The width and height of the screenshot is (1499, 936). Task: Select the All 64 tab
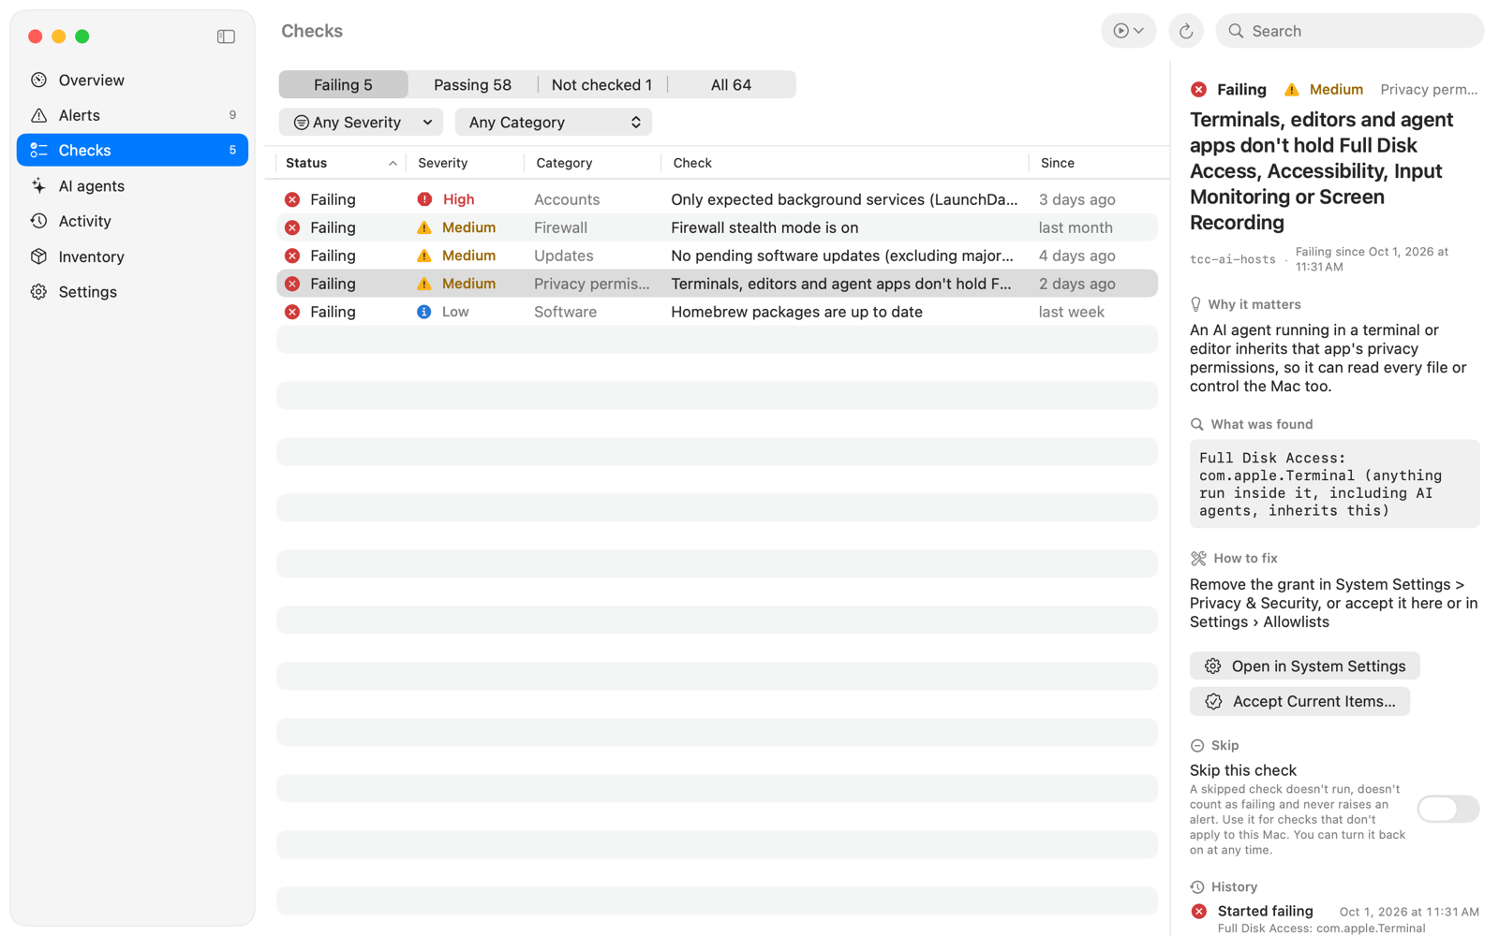tap(731, 84)
